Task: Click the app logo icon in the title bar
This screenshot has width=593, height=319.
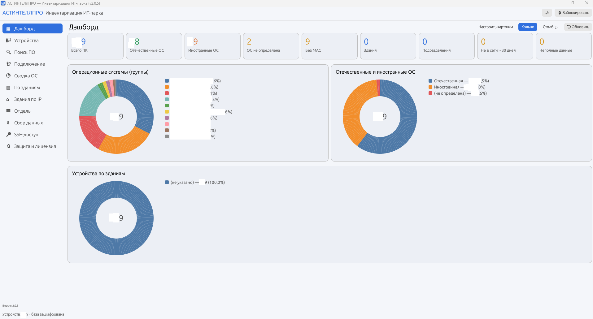Action: coord(3,3)
